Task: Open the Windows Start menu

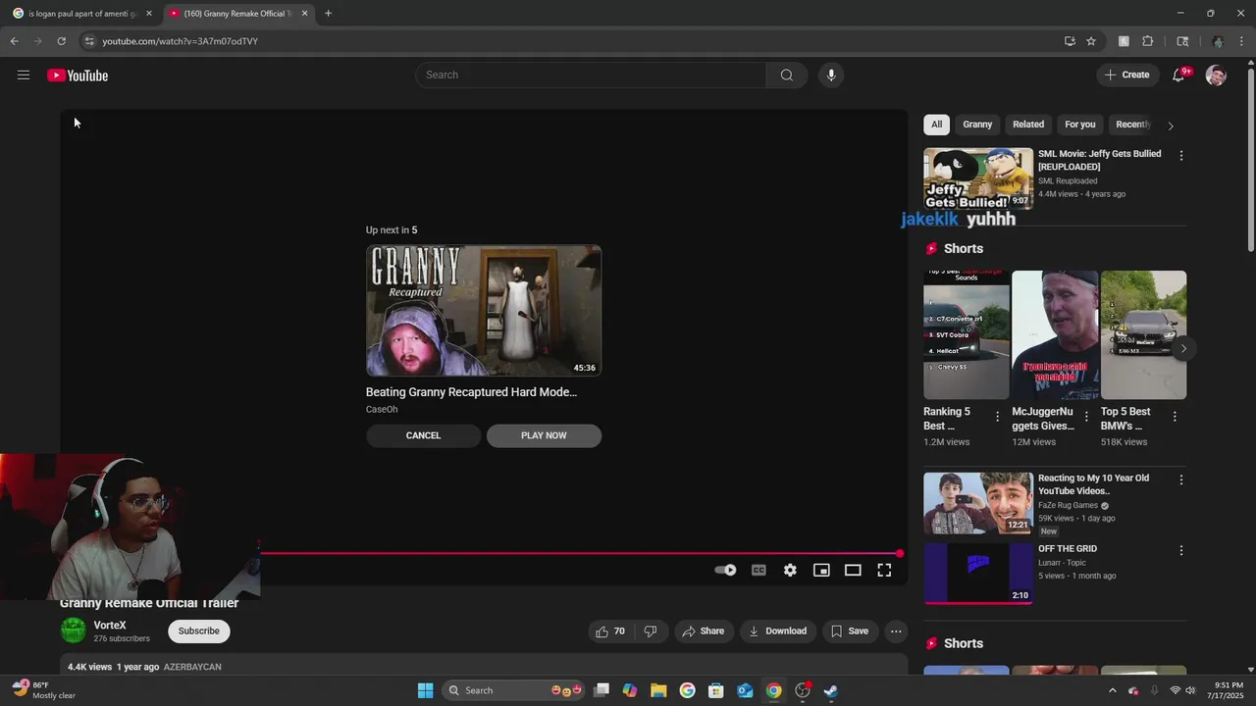Action: pyautogui.click(x=425, y=690)
